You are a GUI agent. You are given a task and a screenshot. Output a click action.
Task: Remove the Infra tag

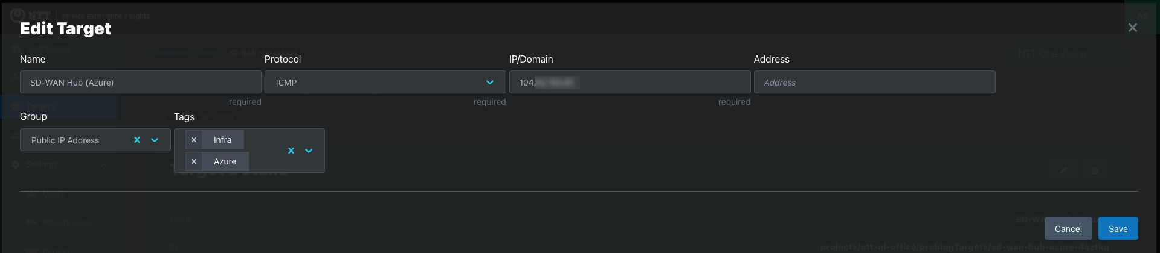point(194,140)
